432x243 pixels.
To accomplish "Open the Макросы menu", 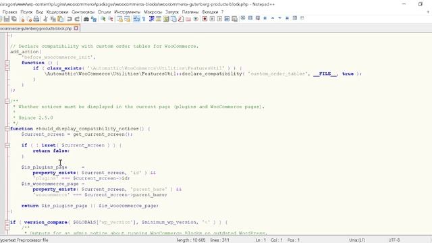I will (x=153, y=12).
